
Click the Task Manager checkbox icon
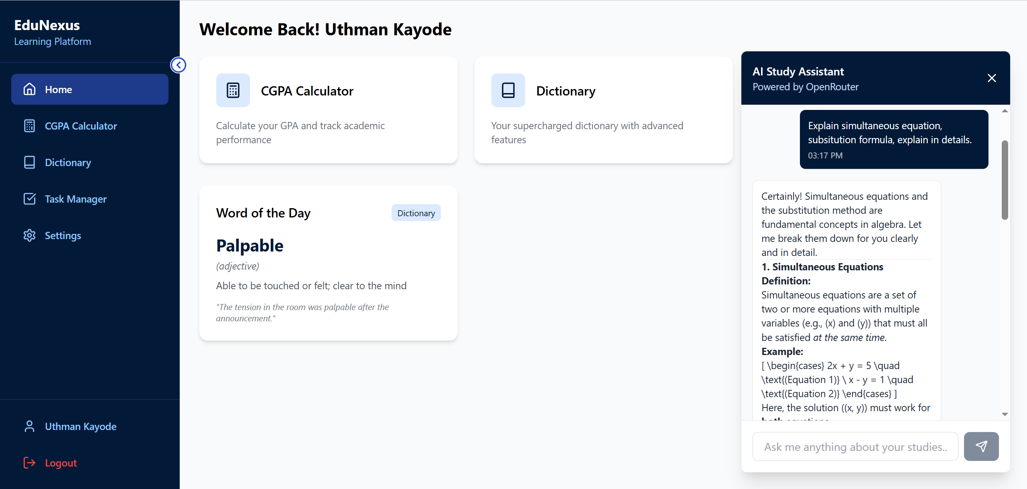coord(29,199)
